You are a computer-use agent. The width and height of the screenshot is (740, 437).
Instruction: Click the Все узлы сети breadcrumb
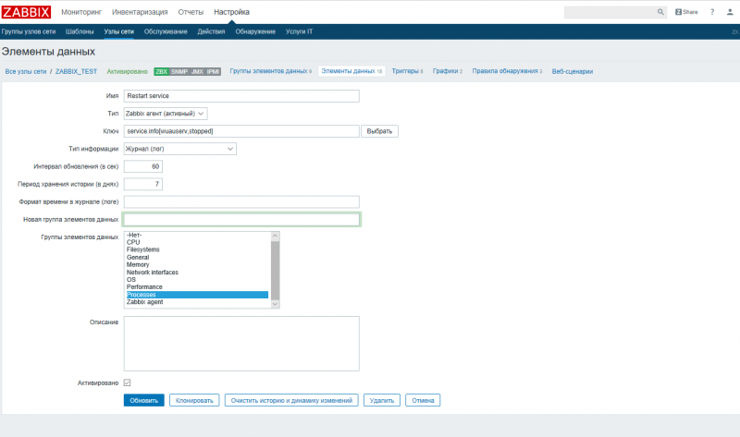(x=26, y=72)
